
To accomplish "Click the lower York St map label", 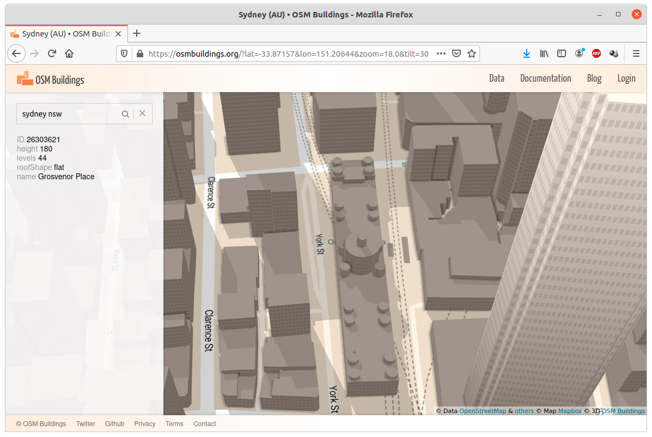I will point(334,399).
